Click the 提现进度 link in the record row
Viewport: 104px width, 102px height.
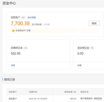click(98, 98)
